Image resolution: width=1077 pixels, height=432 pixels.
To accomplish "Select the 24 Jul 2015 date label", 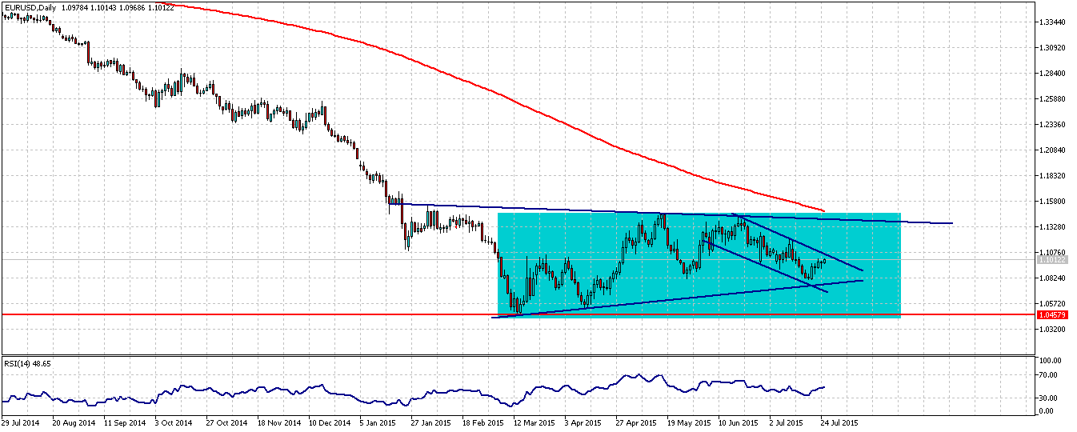I will [x=840, y=422].
